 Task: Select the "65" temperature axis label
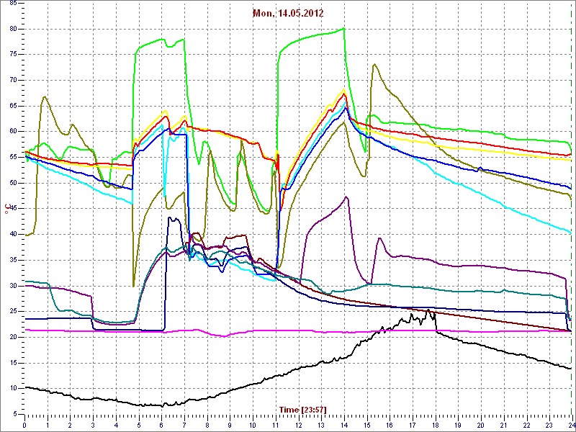[12, 106]
